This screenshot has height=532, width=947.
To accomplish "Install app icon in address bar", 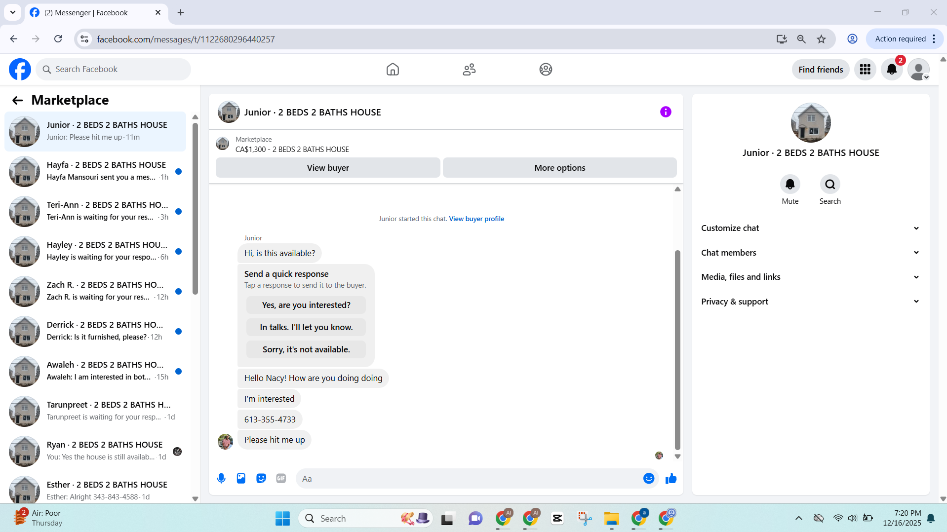I will 782,39.
